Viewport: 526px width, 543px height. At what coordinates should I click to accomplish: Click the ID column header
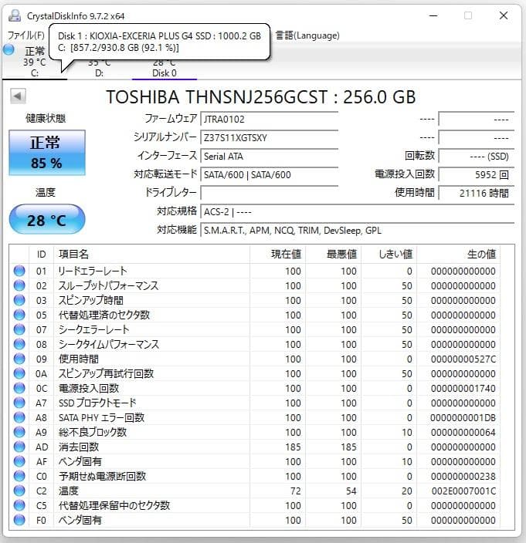point(41,255)
